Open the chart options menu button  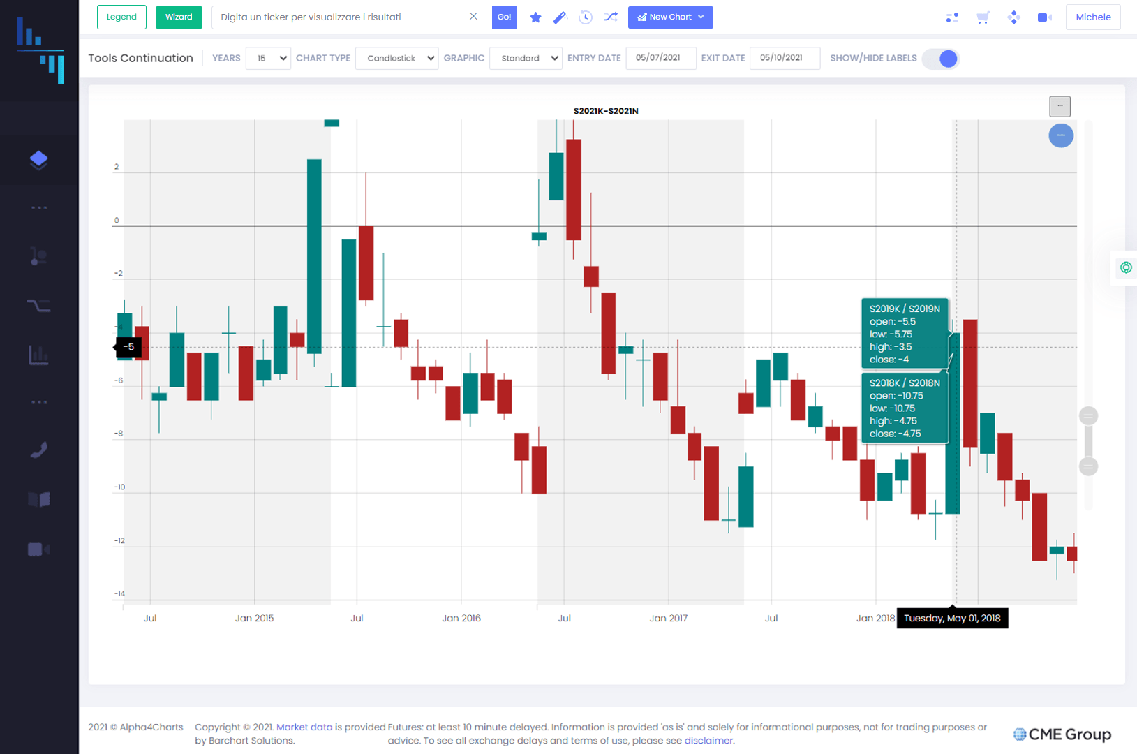point(1060,106)
